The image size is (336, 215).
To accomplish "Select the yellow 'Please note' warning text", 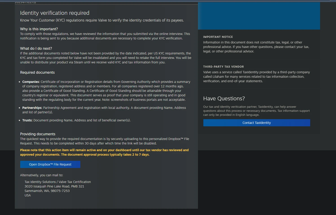I will pyautogui.click(x=104, y=152).
